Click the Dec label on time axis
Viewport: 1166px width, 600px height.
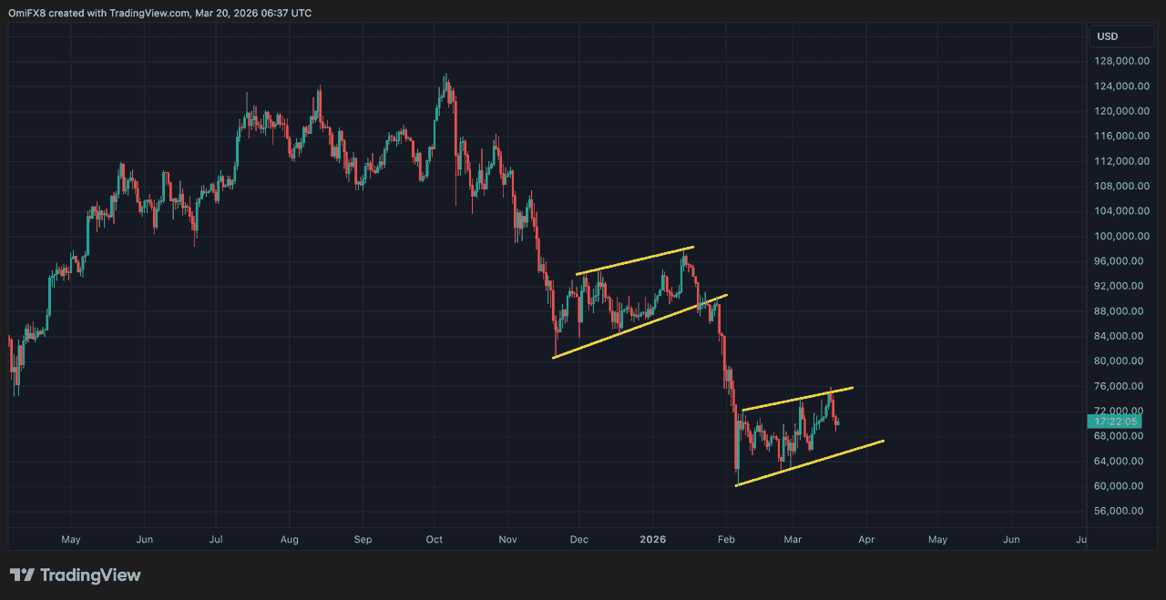[x=578, y=539]
